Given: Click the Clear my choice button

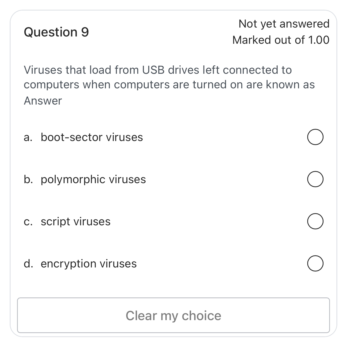Looking at the screenshot, I should click(173, 315).
